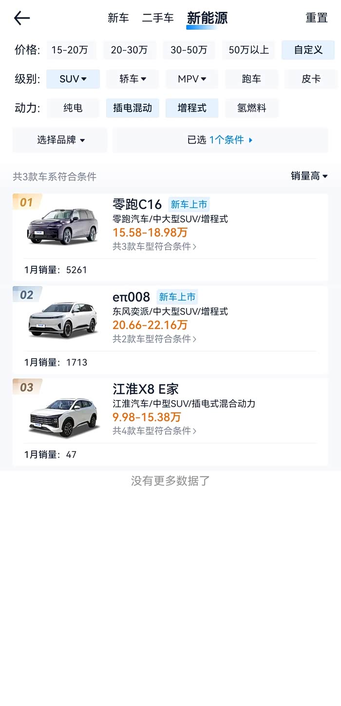Toggle off the 增程式 filter

click(x=192, y=108)
